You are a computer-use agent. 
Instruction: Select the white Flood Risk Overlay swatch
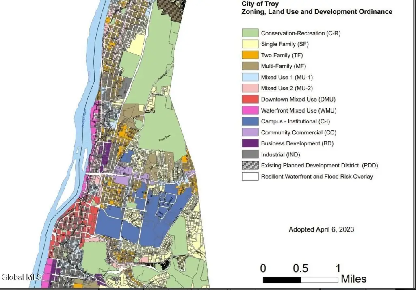coord(249,176)
